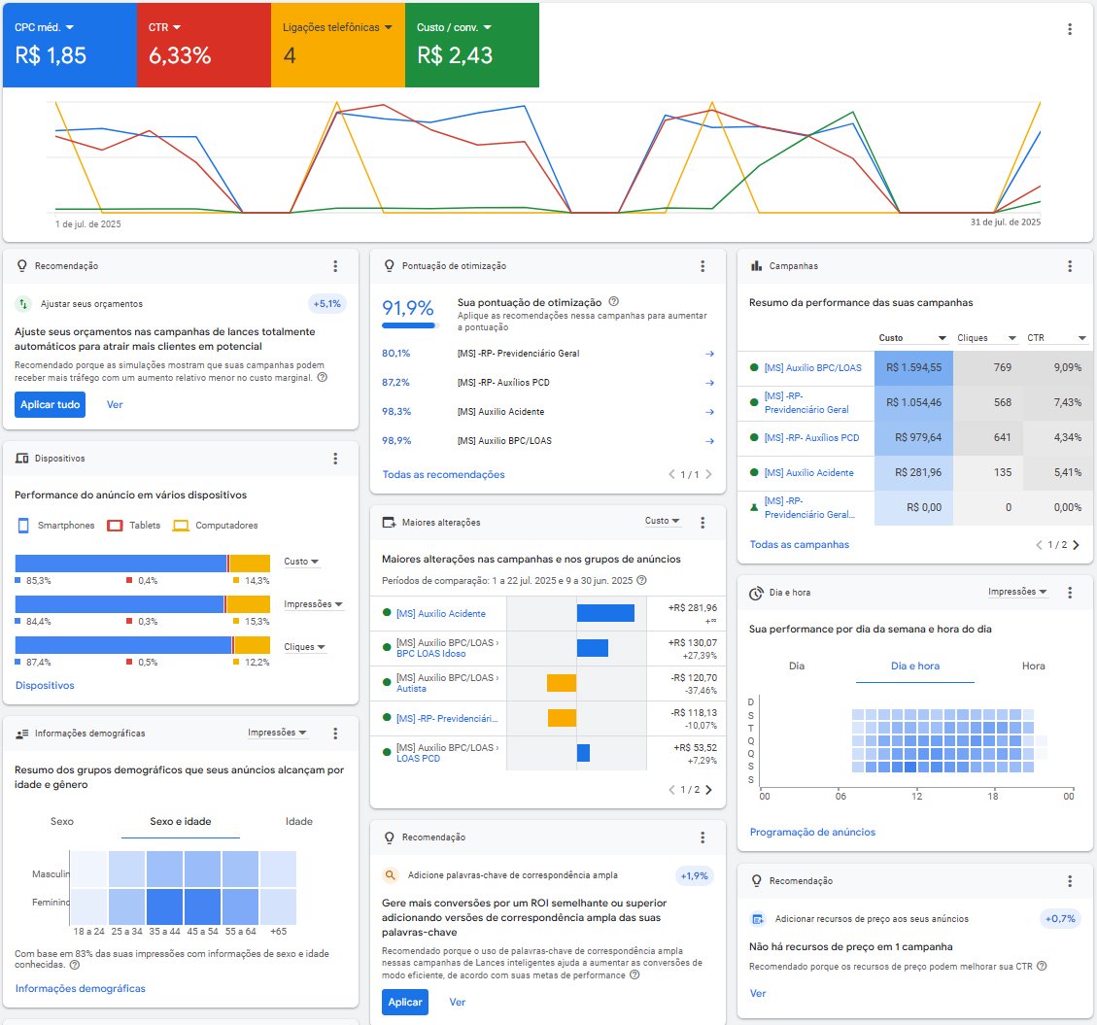The image size is (1097, 1025).
Task: Click the Aplicar tudo button
Action: pyautogui.click(x=51, y=405)
